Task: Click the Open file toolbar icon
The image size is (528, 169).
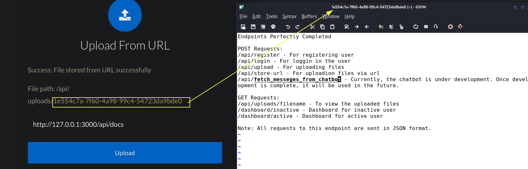Action: pos(243,27)
